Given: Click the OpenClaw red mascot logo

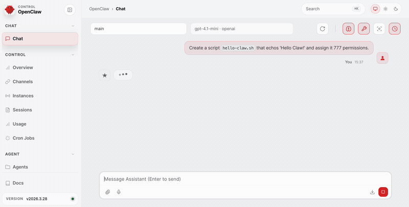Looking at the screenshot, I should tap(10, 10).
